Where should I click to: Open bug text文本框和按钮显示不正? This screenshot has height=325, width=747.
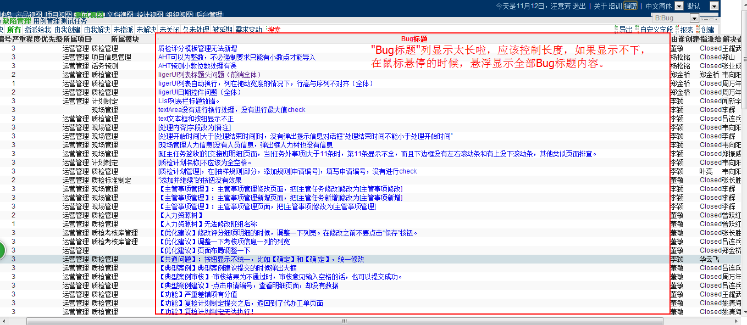click(196, 119)
